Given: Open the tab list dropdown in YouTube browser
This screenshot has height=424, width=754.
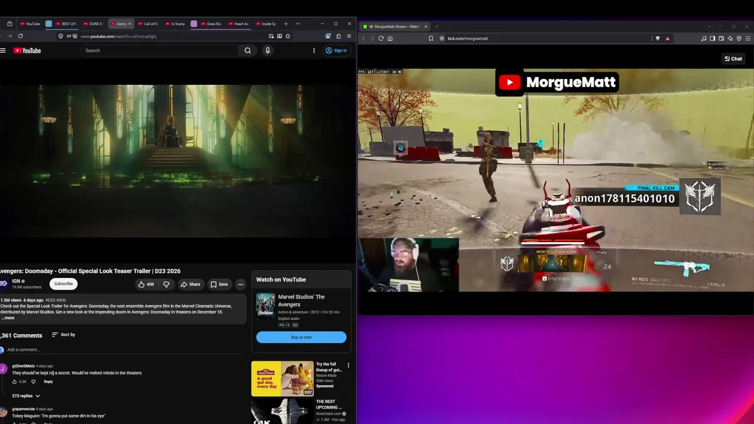Looking at the screenshot, I should [297, 24].
